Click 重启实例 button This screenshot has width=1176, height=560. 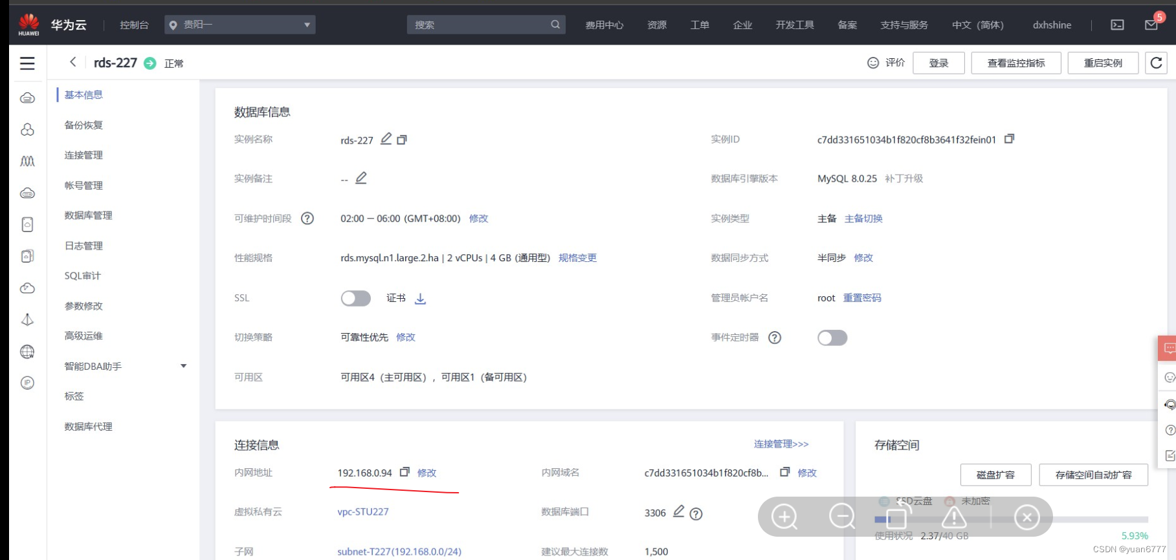tap(1103, 63)
